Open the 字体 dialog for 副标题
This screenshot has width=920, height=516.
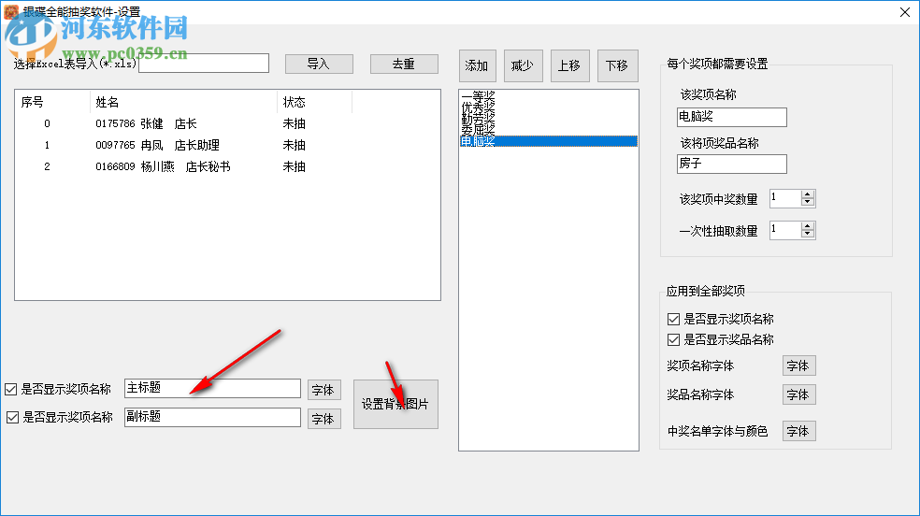[x=323, y=419]
